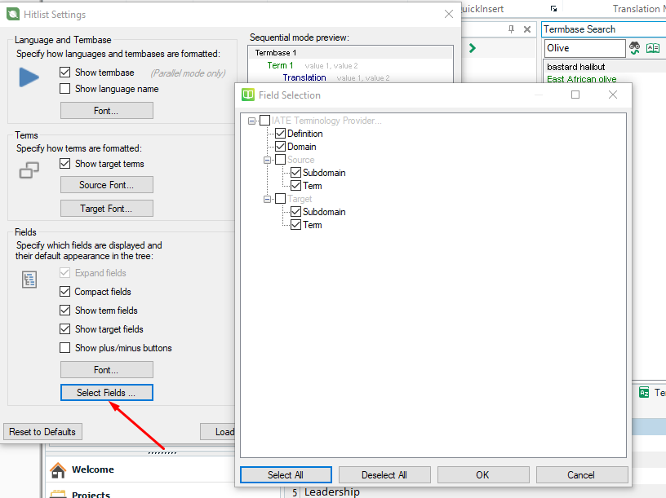Select East African olive search result
Viewport: 666px width, 498px height.
[581, 80]
